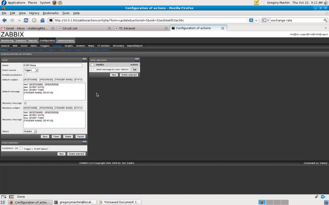Click Delete selected in Action operations
The height and width of the screenshot is (205, 329).
(129, 75)
